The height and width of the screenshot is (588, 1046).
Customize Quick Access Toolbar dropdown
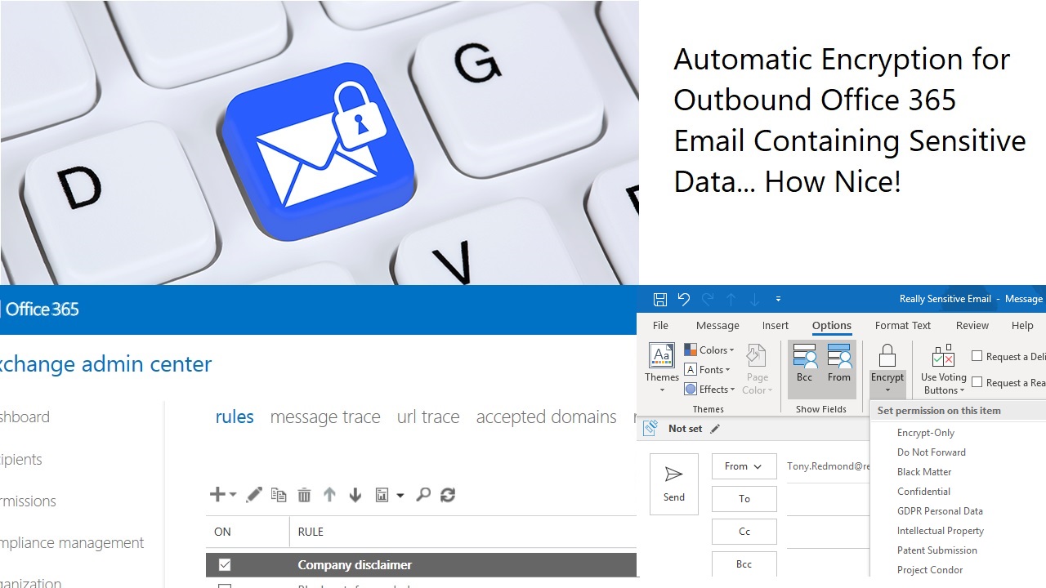click(x=778, y=299)
